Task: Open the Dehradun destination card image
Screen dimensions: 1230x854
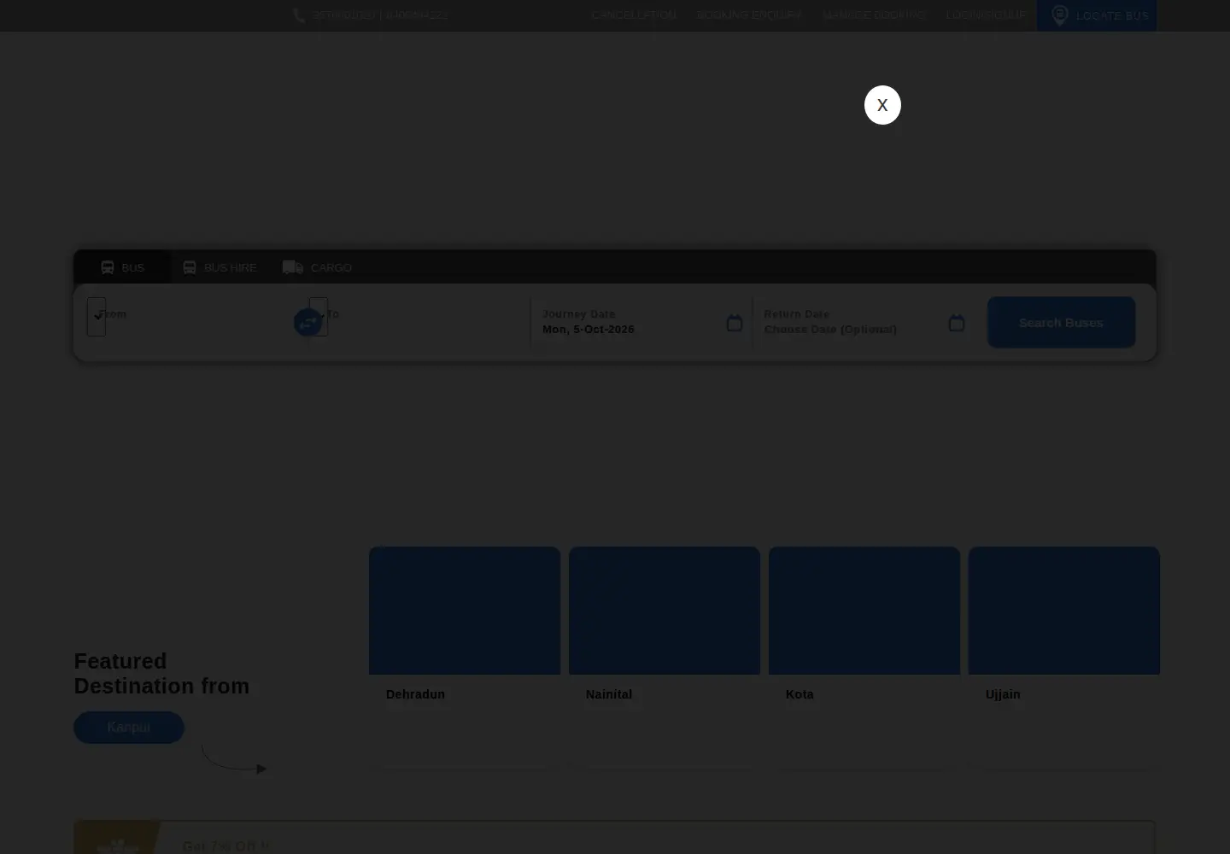Action: 465,611
